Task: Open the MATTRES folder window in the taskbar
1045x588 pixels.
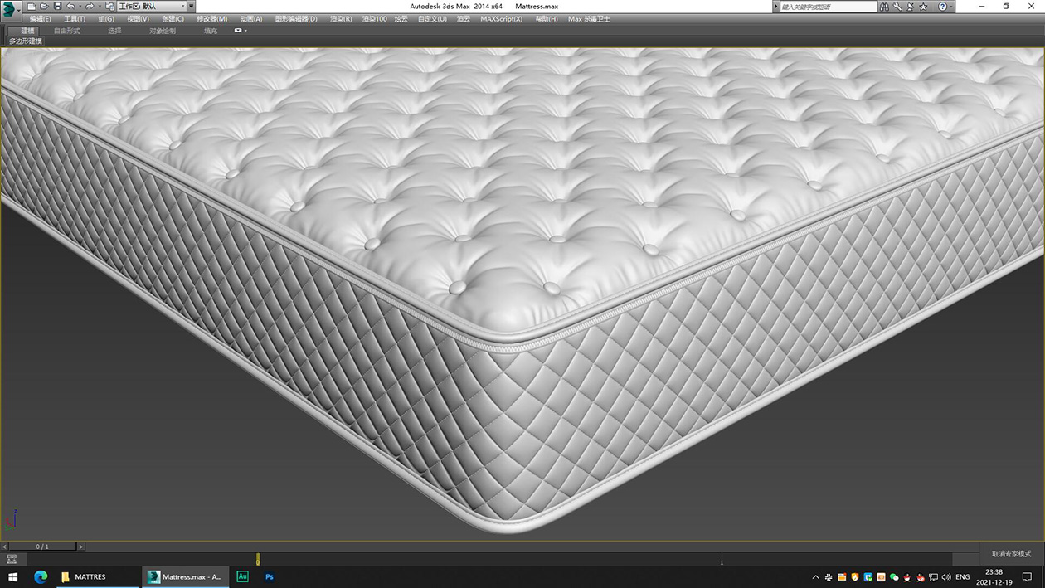Action: [99, 576]
